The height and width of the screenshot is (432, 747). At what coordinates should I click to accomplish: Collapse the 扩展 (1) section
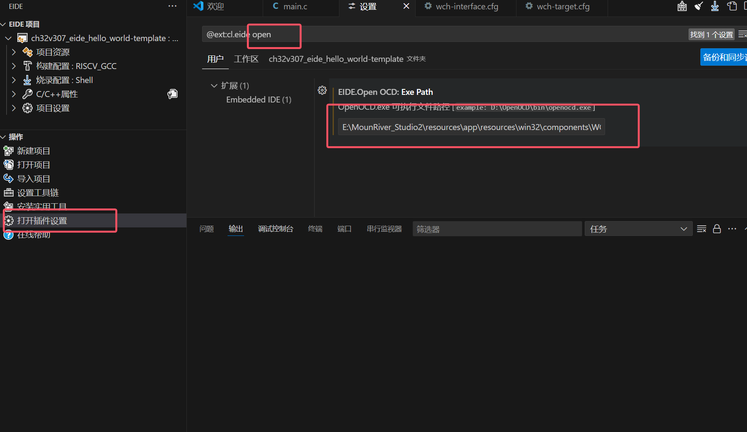214,86
